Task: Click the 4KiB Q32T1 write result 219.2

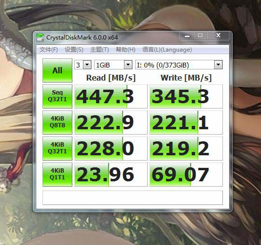Action: pos(186,149)
